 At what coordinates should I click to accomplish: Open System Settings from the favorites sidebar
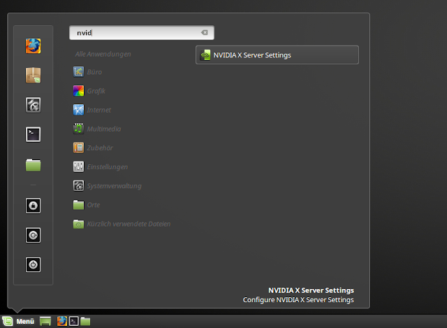click(33, 105)
